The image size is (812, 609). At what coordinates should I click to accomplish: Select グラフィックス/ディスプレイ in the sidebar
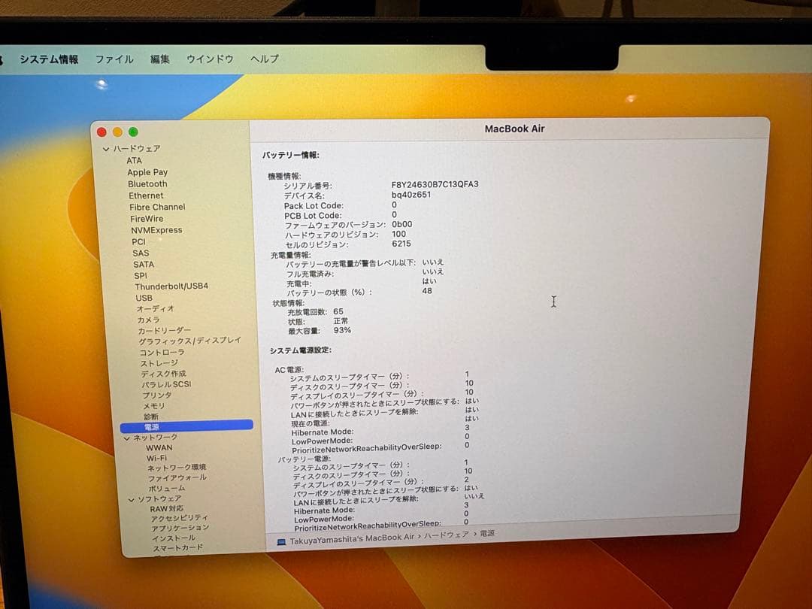pyautogui.click(x=189, y=341)
